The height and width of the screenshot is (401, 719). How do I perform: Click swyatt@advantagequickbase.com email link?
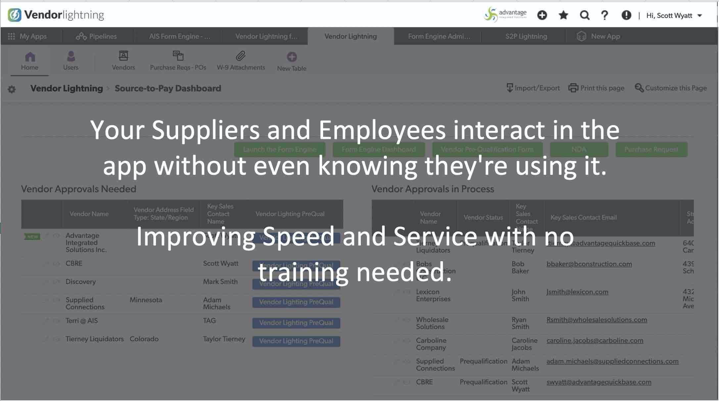click(x=599, y=382)
